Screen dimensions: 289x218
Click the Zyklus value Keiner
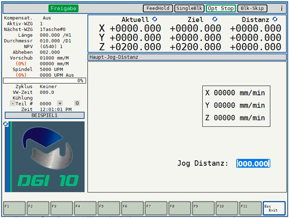coord(48,86)
